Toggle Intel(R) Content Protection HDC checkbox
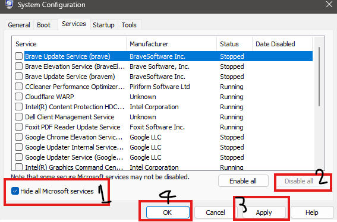Viewport: 337px width, 222px height. click(x=18, y=107)
